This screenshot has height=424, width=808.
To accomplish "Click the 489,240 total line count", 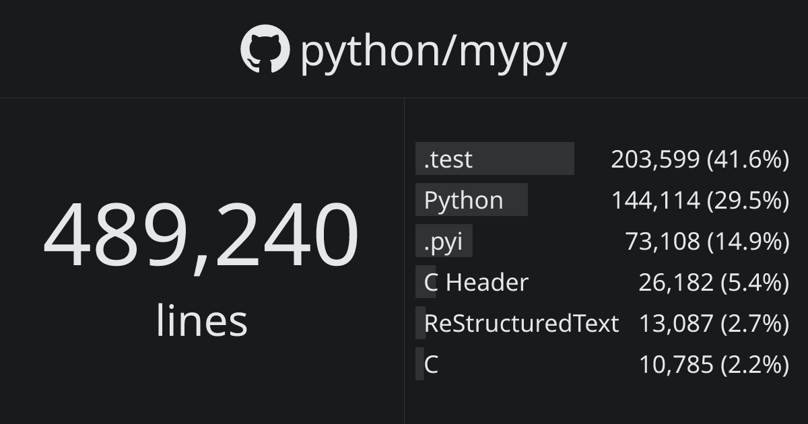I will 201,234.
